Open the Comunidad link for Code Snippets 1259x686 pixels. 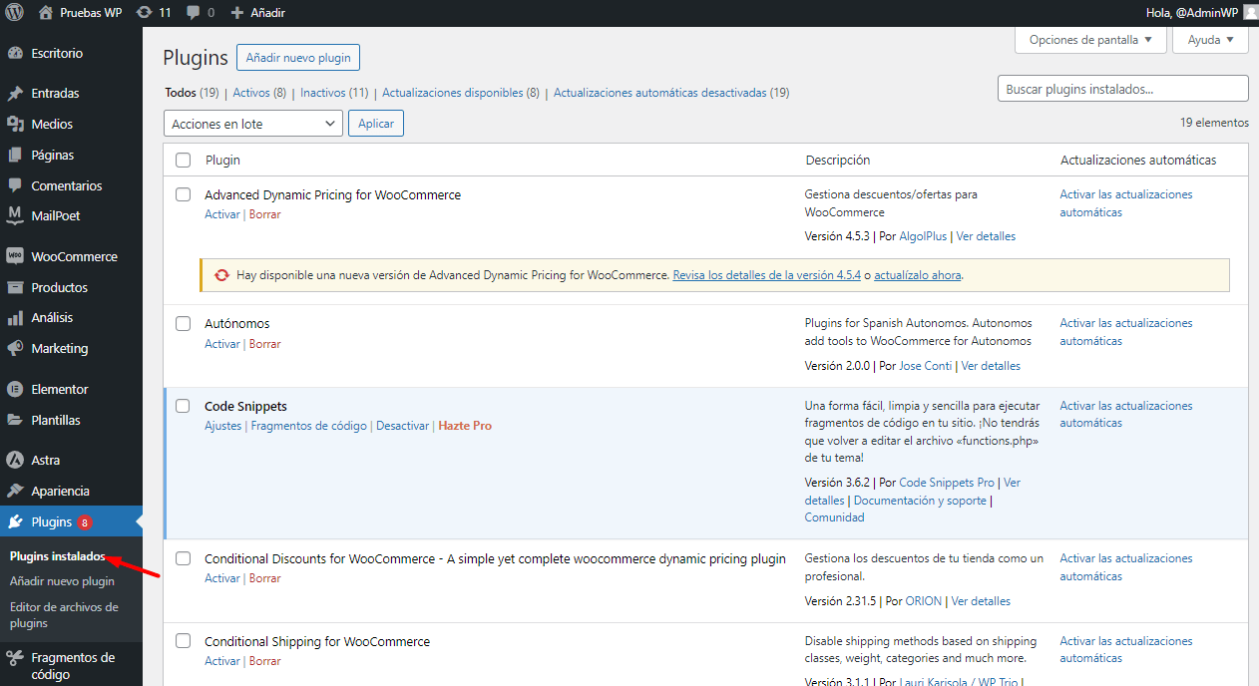coord(835,517)
